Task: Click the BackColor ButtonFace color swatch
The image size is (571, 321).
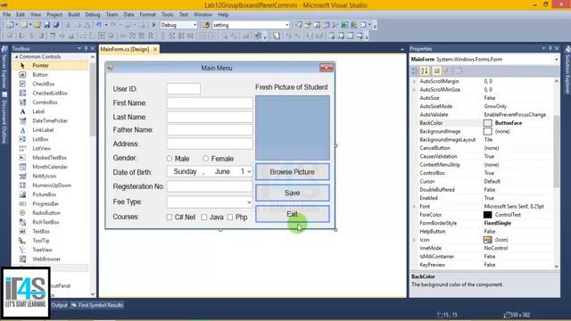Action: 488,123
